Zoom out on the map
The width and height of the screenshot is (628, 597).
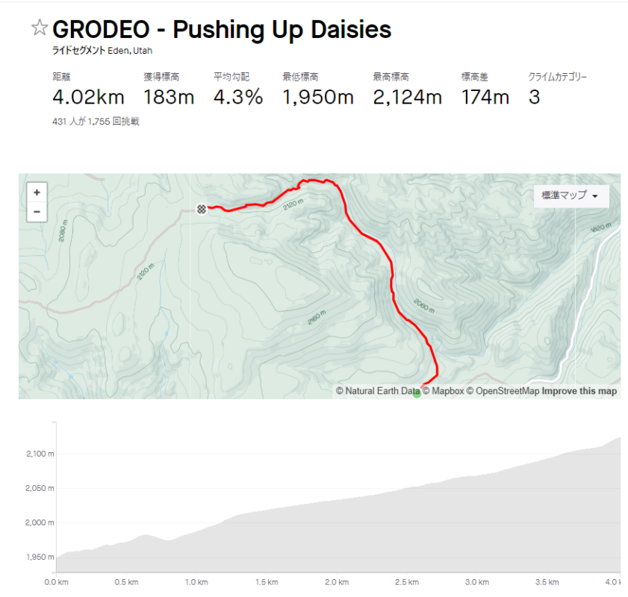pos(37,212)
